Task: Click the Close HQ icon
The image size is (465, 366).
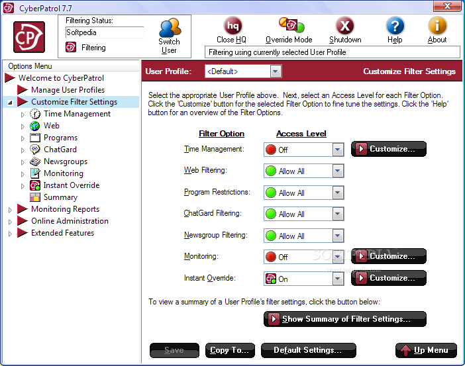Action: [232, 26]
